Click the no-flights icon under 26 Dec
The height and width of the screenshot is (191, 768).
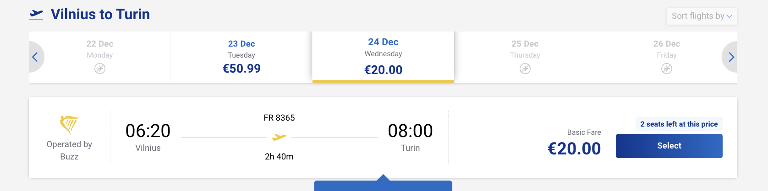pos(667,69)
